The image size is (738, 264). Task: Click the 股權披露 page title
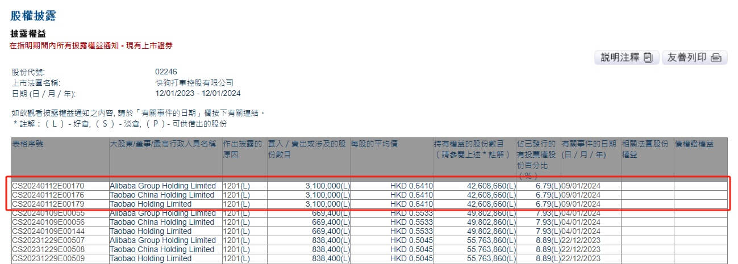34,16
